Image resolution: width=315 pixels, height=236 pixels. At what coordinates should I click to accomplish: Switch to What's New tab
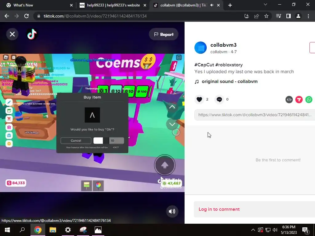tap(38, 5)
